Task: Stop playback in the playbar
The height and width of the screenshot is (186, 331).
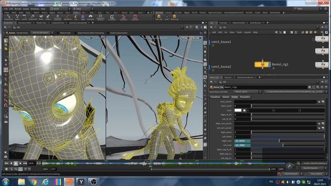Action: tap(16, 163)
